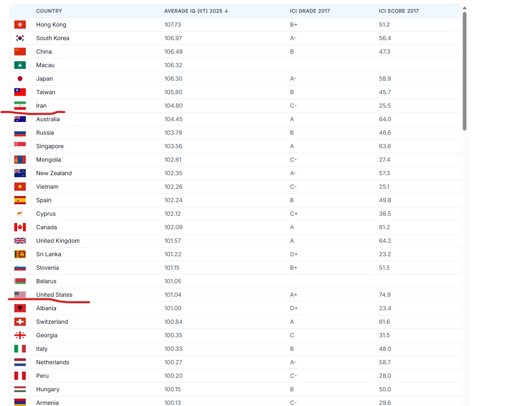Viewport: 509px width, 406px height.
Task: Click the Switzerland flag icon
Action: [20, 322]
